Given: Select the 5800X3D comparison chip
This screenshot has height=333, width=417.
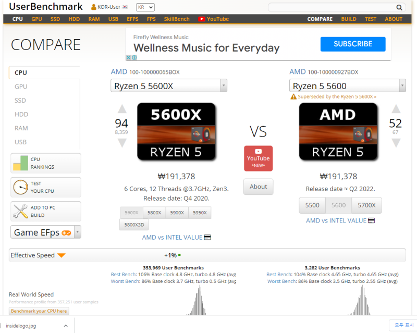Looking at the screenshot, I should (x=134, y=225).
